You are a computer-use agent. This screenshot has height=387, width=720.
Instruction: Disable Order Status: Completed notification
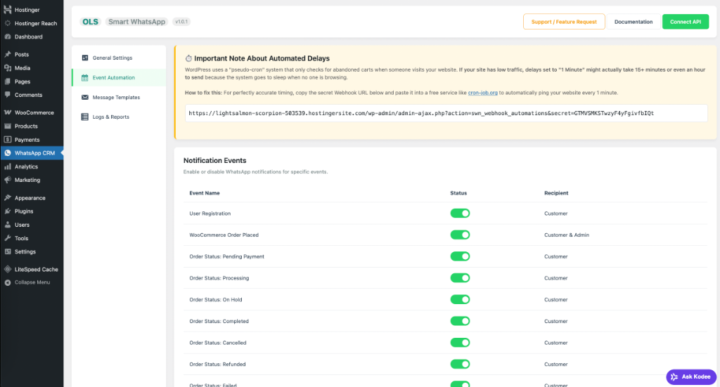(x=460, y=321)
